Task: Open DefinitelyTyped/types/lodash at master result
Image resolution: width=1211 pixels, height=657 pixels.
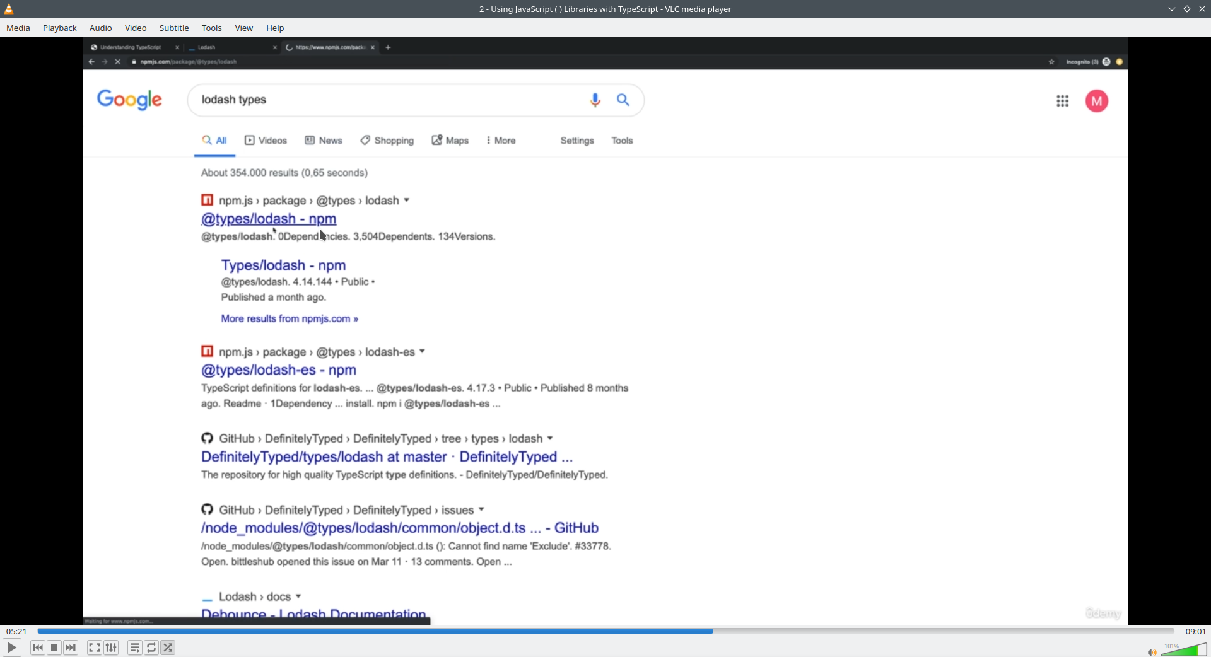Action: point(387,457)
